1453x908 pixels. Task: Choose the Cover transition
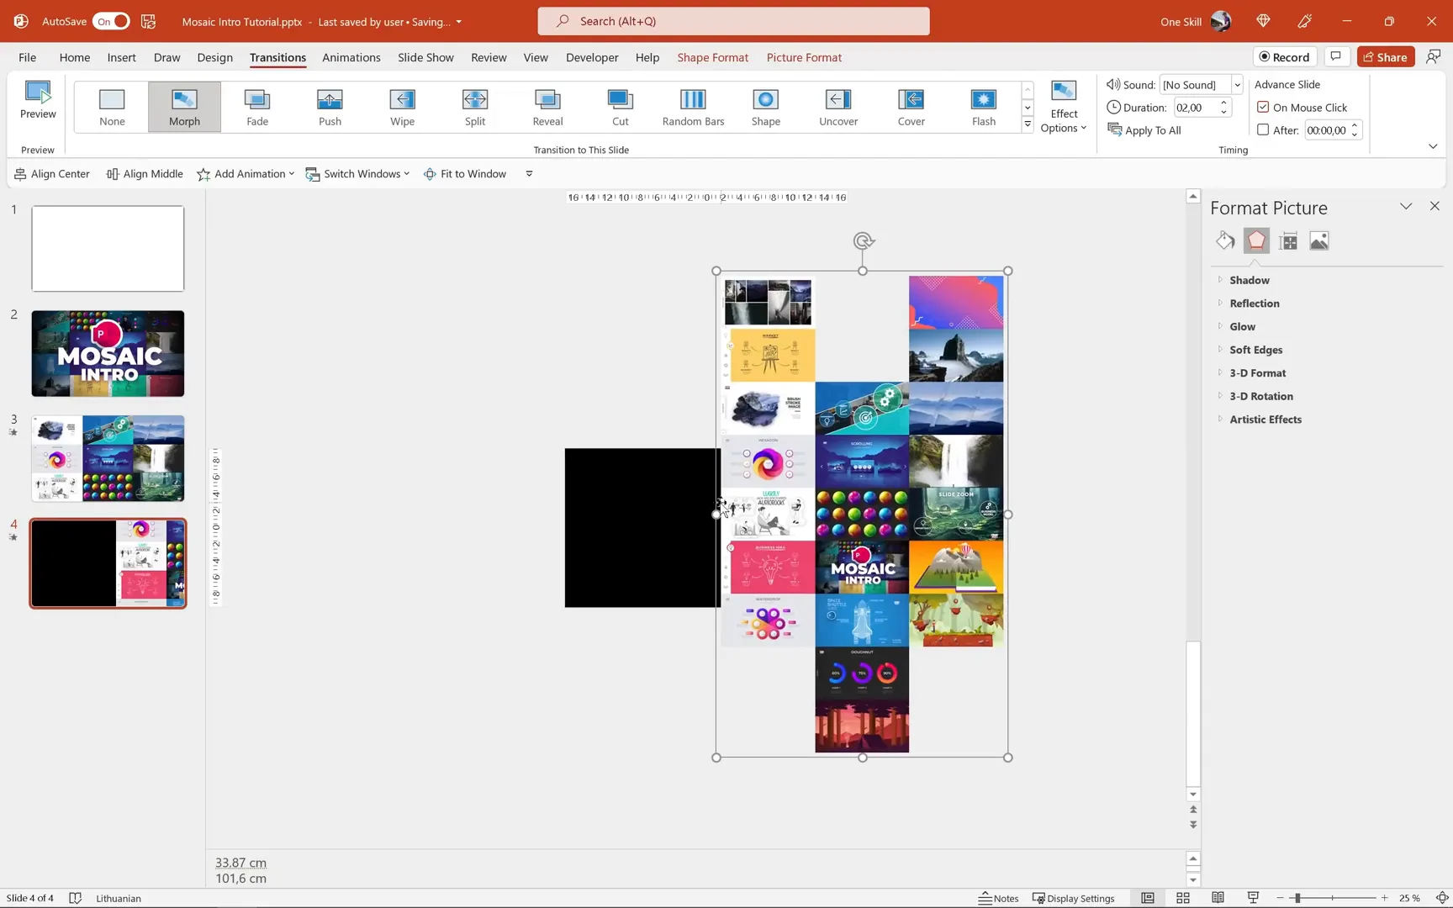[911, 107]
